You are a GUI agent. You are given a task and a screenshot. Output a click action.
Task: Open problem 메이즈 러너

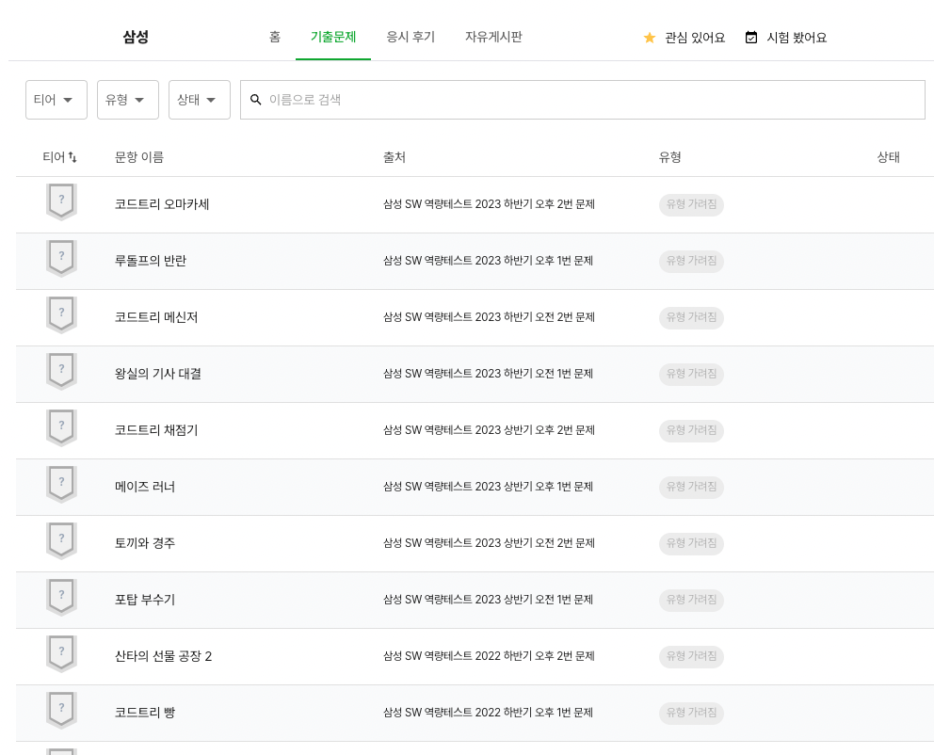tap(145, 487)
